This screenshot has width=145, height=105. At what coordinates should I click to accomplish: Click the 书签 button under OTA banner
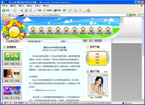[17, 64]
